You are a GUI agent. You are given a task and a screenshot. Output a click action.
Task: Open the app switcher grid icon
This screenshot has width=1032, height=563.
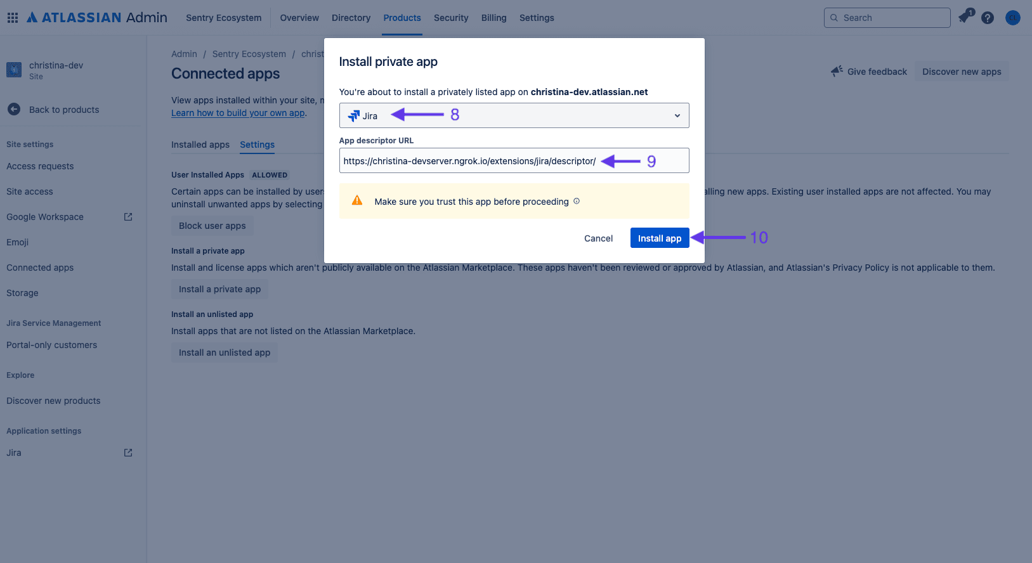[13, 18]
